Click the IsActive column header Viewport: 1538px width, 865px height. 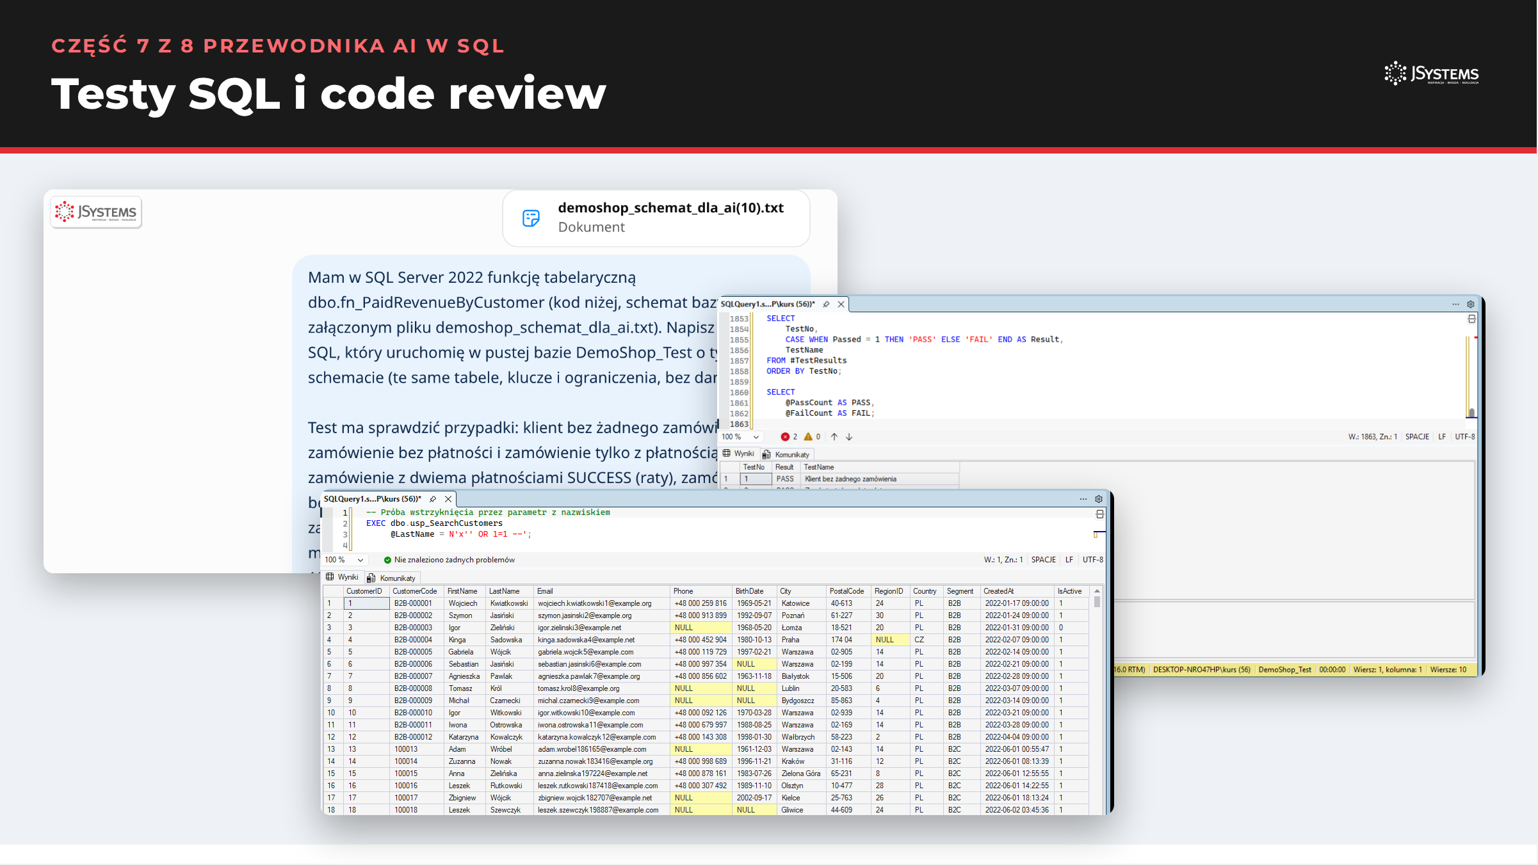tap(1071, 591)
